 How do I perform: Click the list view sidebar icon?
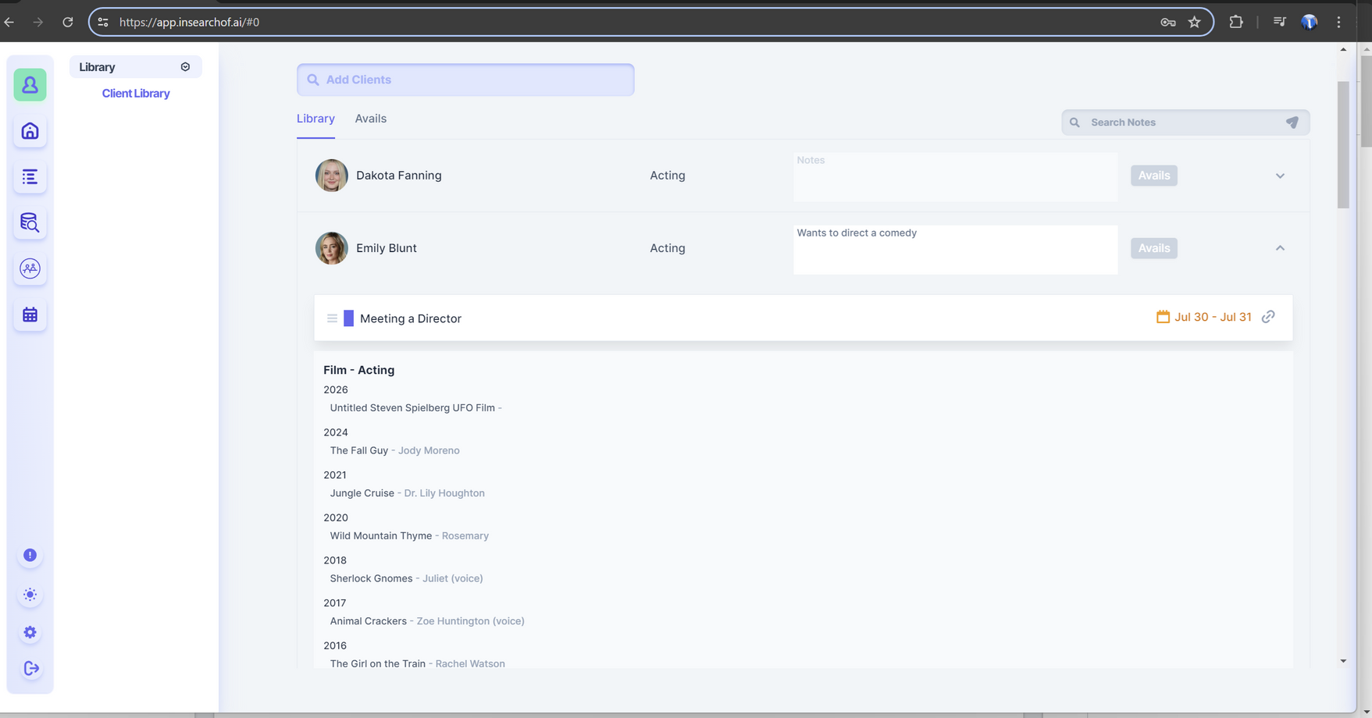click(30, 177)
